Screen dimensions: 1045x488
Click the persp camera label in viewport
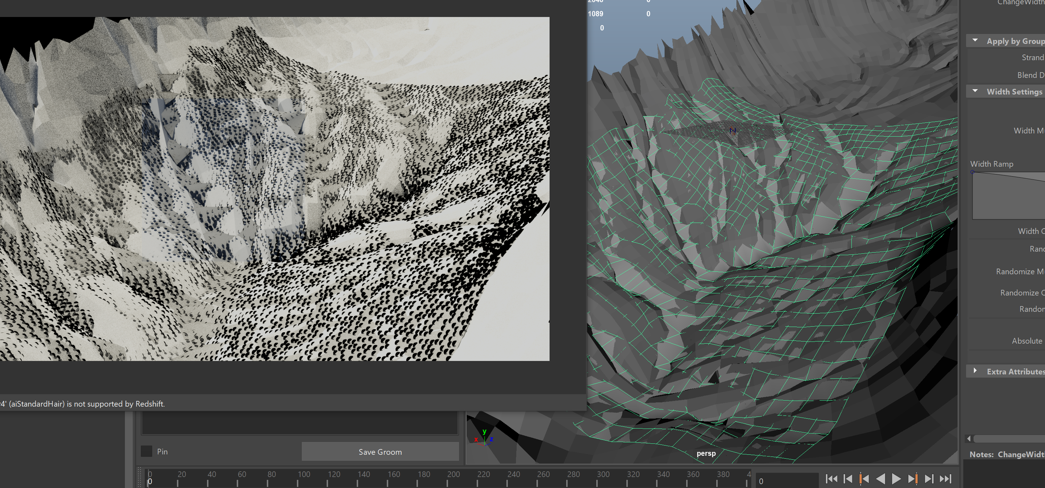pos(706,453)
